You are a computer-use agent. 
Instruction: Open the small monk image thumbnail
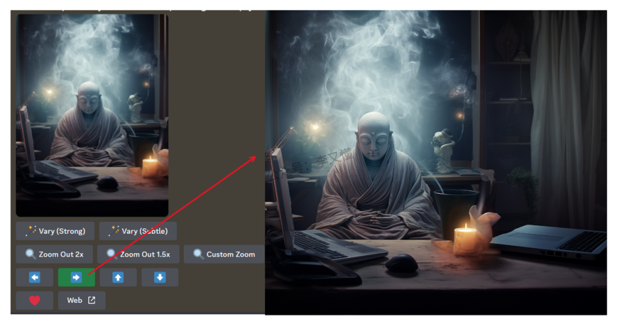tap(92, 115)
